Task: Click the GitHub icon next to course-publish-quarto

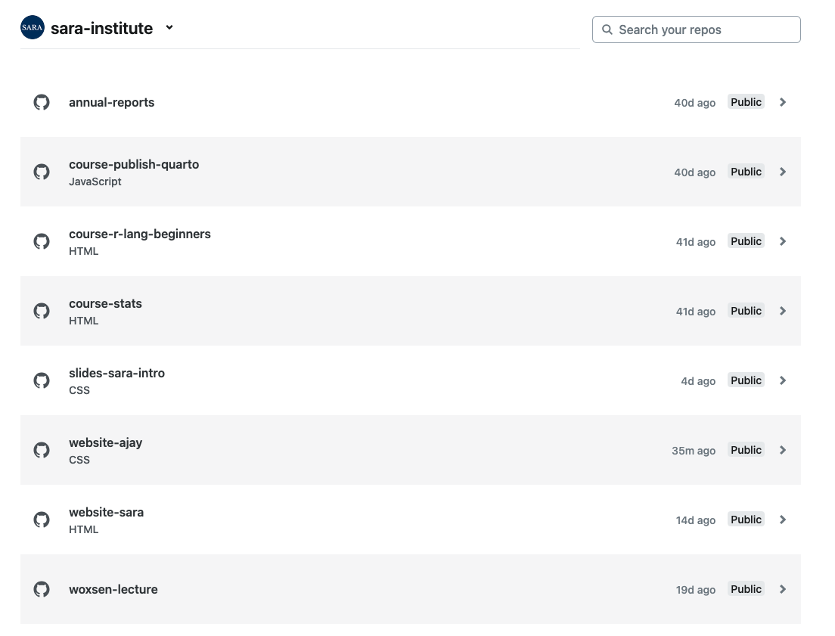Action: point(42,172)
